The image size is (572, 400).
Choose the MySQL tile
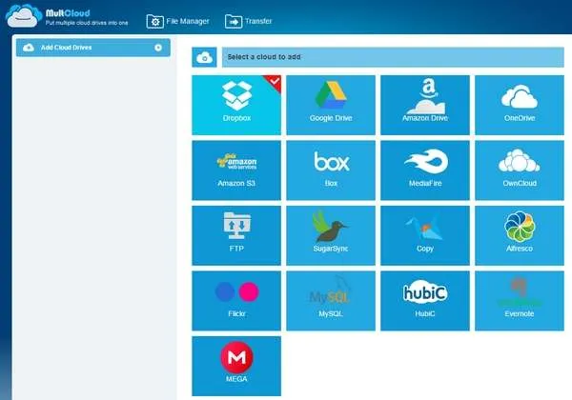coord(331,301)
